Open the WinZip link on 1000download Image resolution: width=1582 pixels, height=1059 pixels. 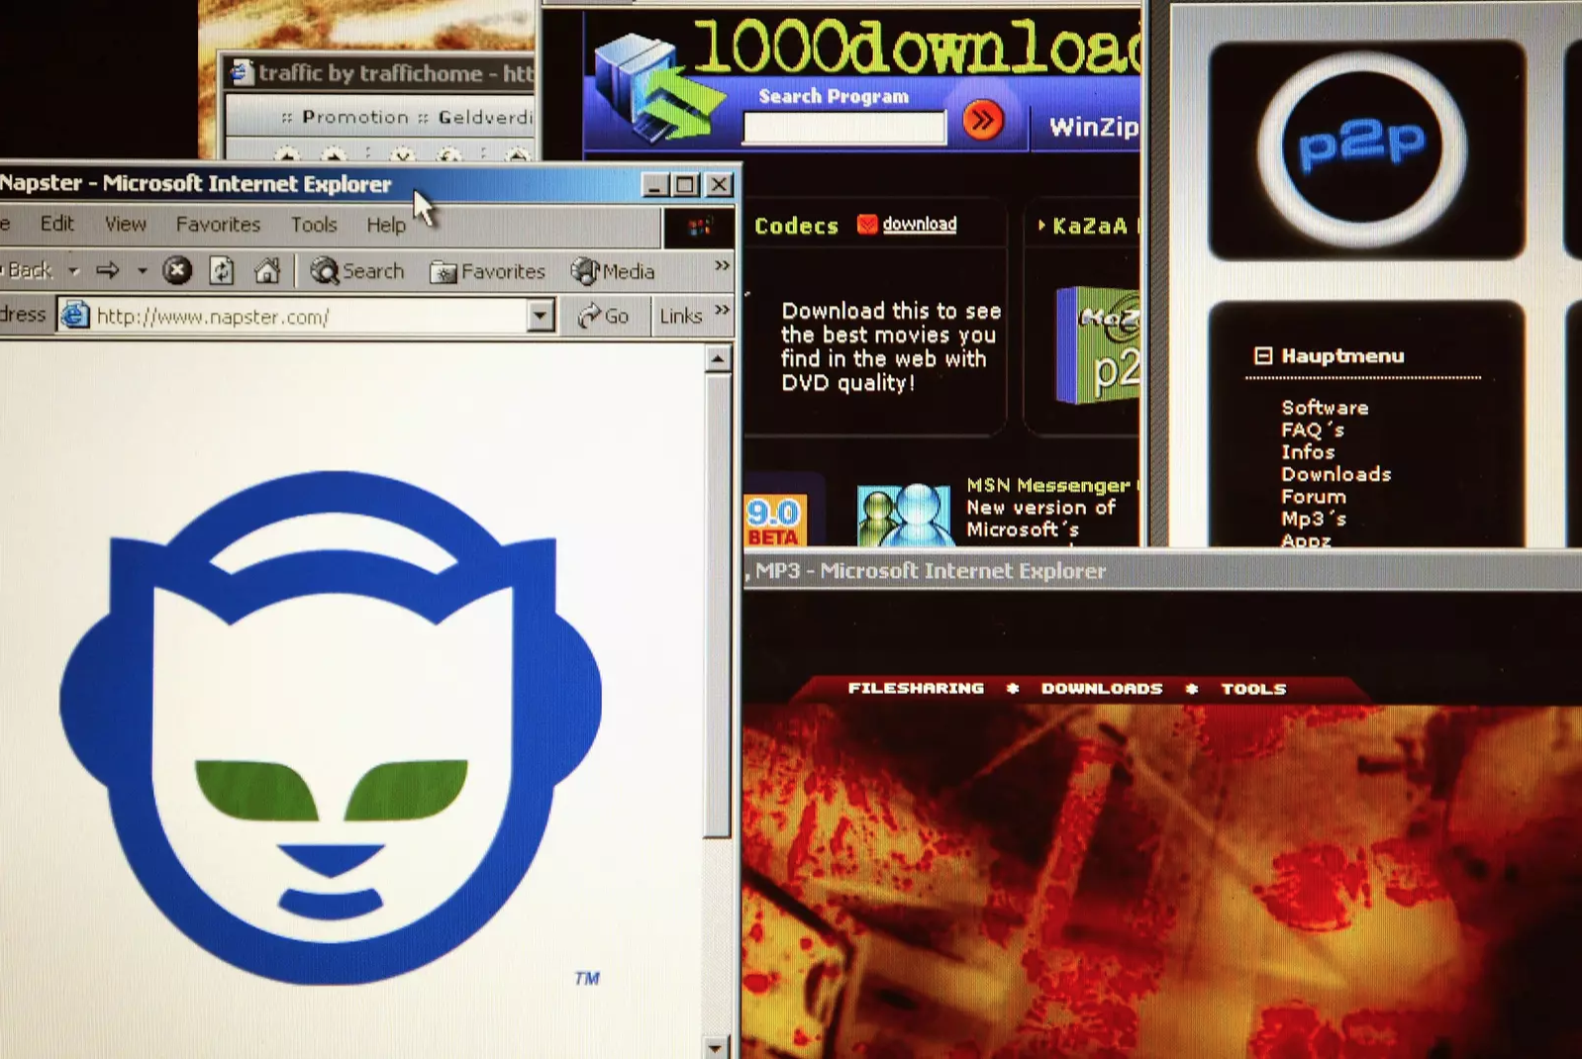1093,127
